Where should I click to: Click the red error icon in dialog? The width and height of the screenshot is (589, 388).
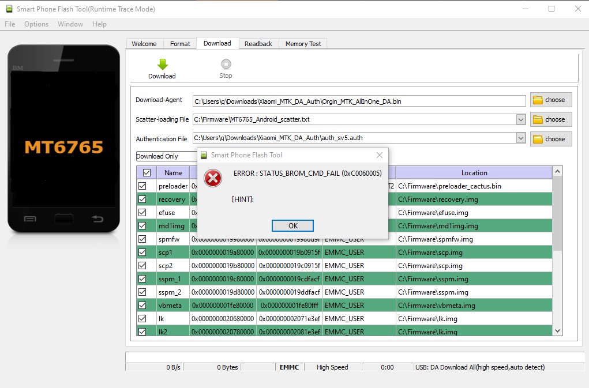[213, 178]
